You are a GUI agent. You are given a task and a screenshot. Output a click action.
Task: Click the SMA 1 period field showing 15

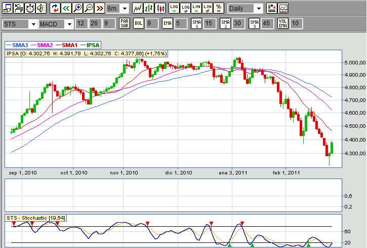point(210,23)
